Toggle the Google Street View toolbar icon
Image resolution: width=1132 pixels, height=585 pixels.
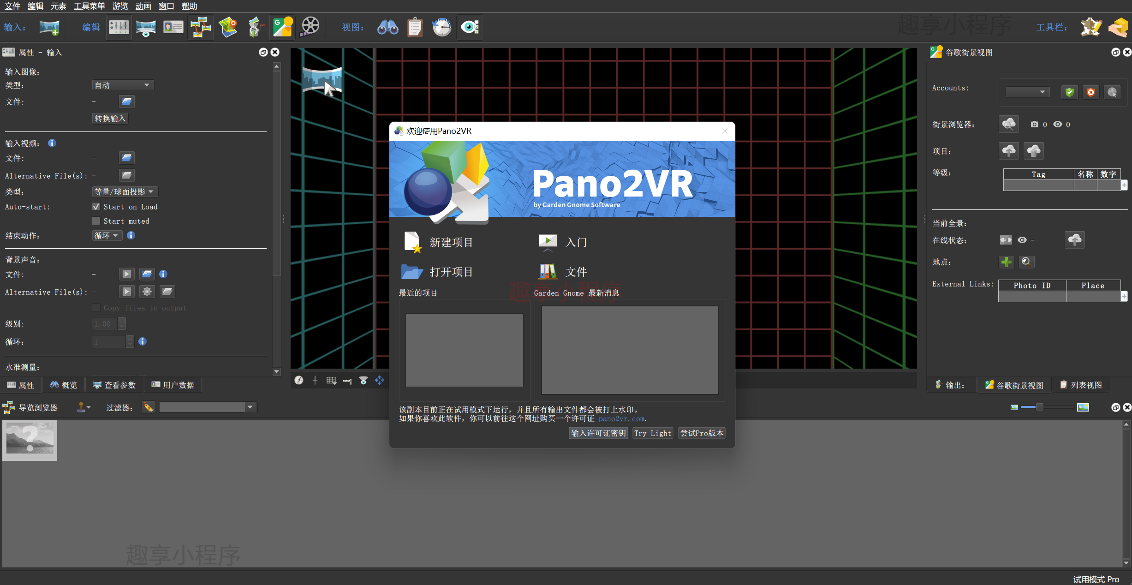[x=282, y=28]
